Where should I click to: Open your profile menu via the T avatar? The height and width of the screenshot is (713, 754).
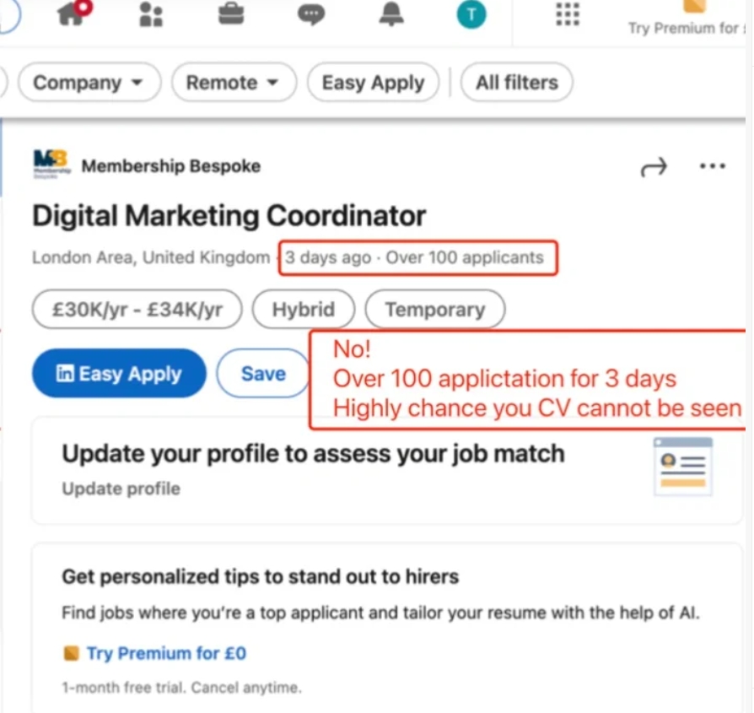(x=471, y=14)
